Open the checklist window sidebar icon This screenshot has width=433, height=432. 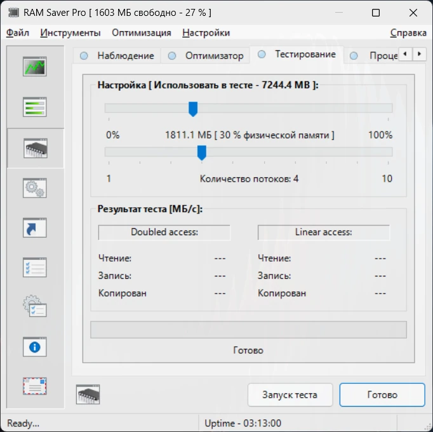click(x=35, y=267)
